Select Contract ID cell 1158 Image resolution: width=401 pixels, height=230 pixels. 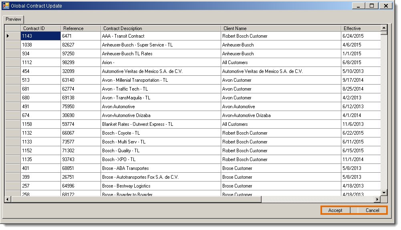pos(41,124)
